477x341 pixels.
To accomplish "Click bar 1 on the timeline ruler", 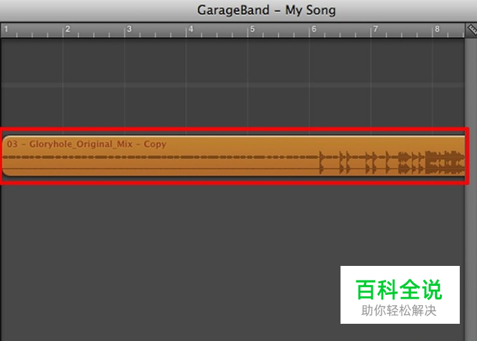I will click(6, 30).
